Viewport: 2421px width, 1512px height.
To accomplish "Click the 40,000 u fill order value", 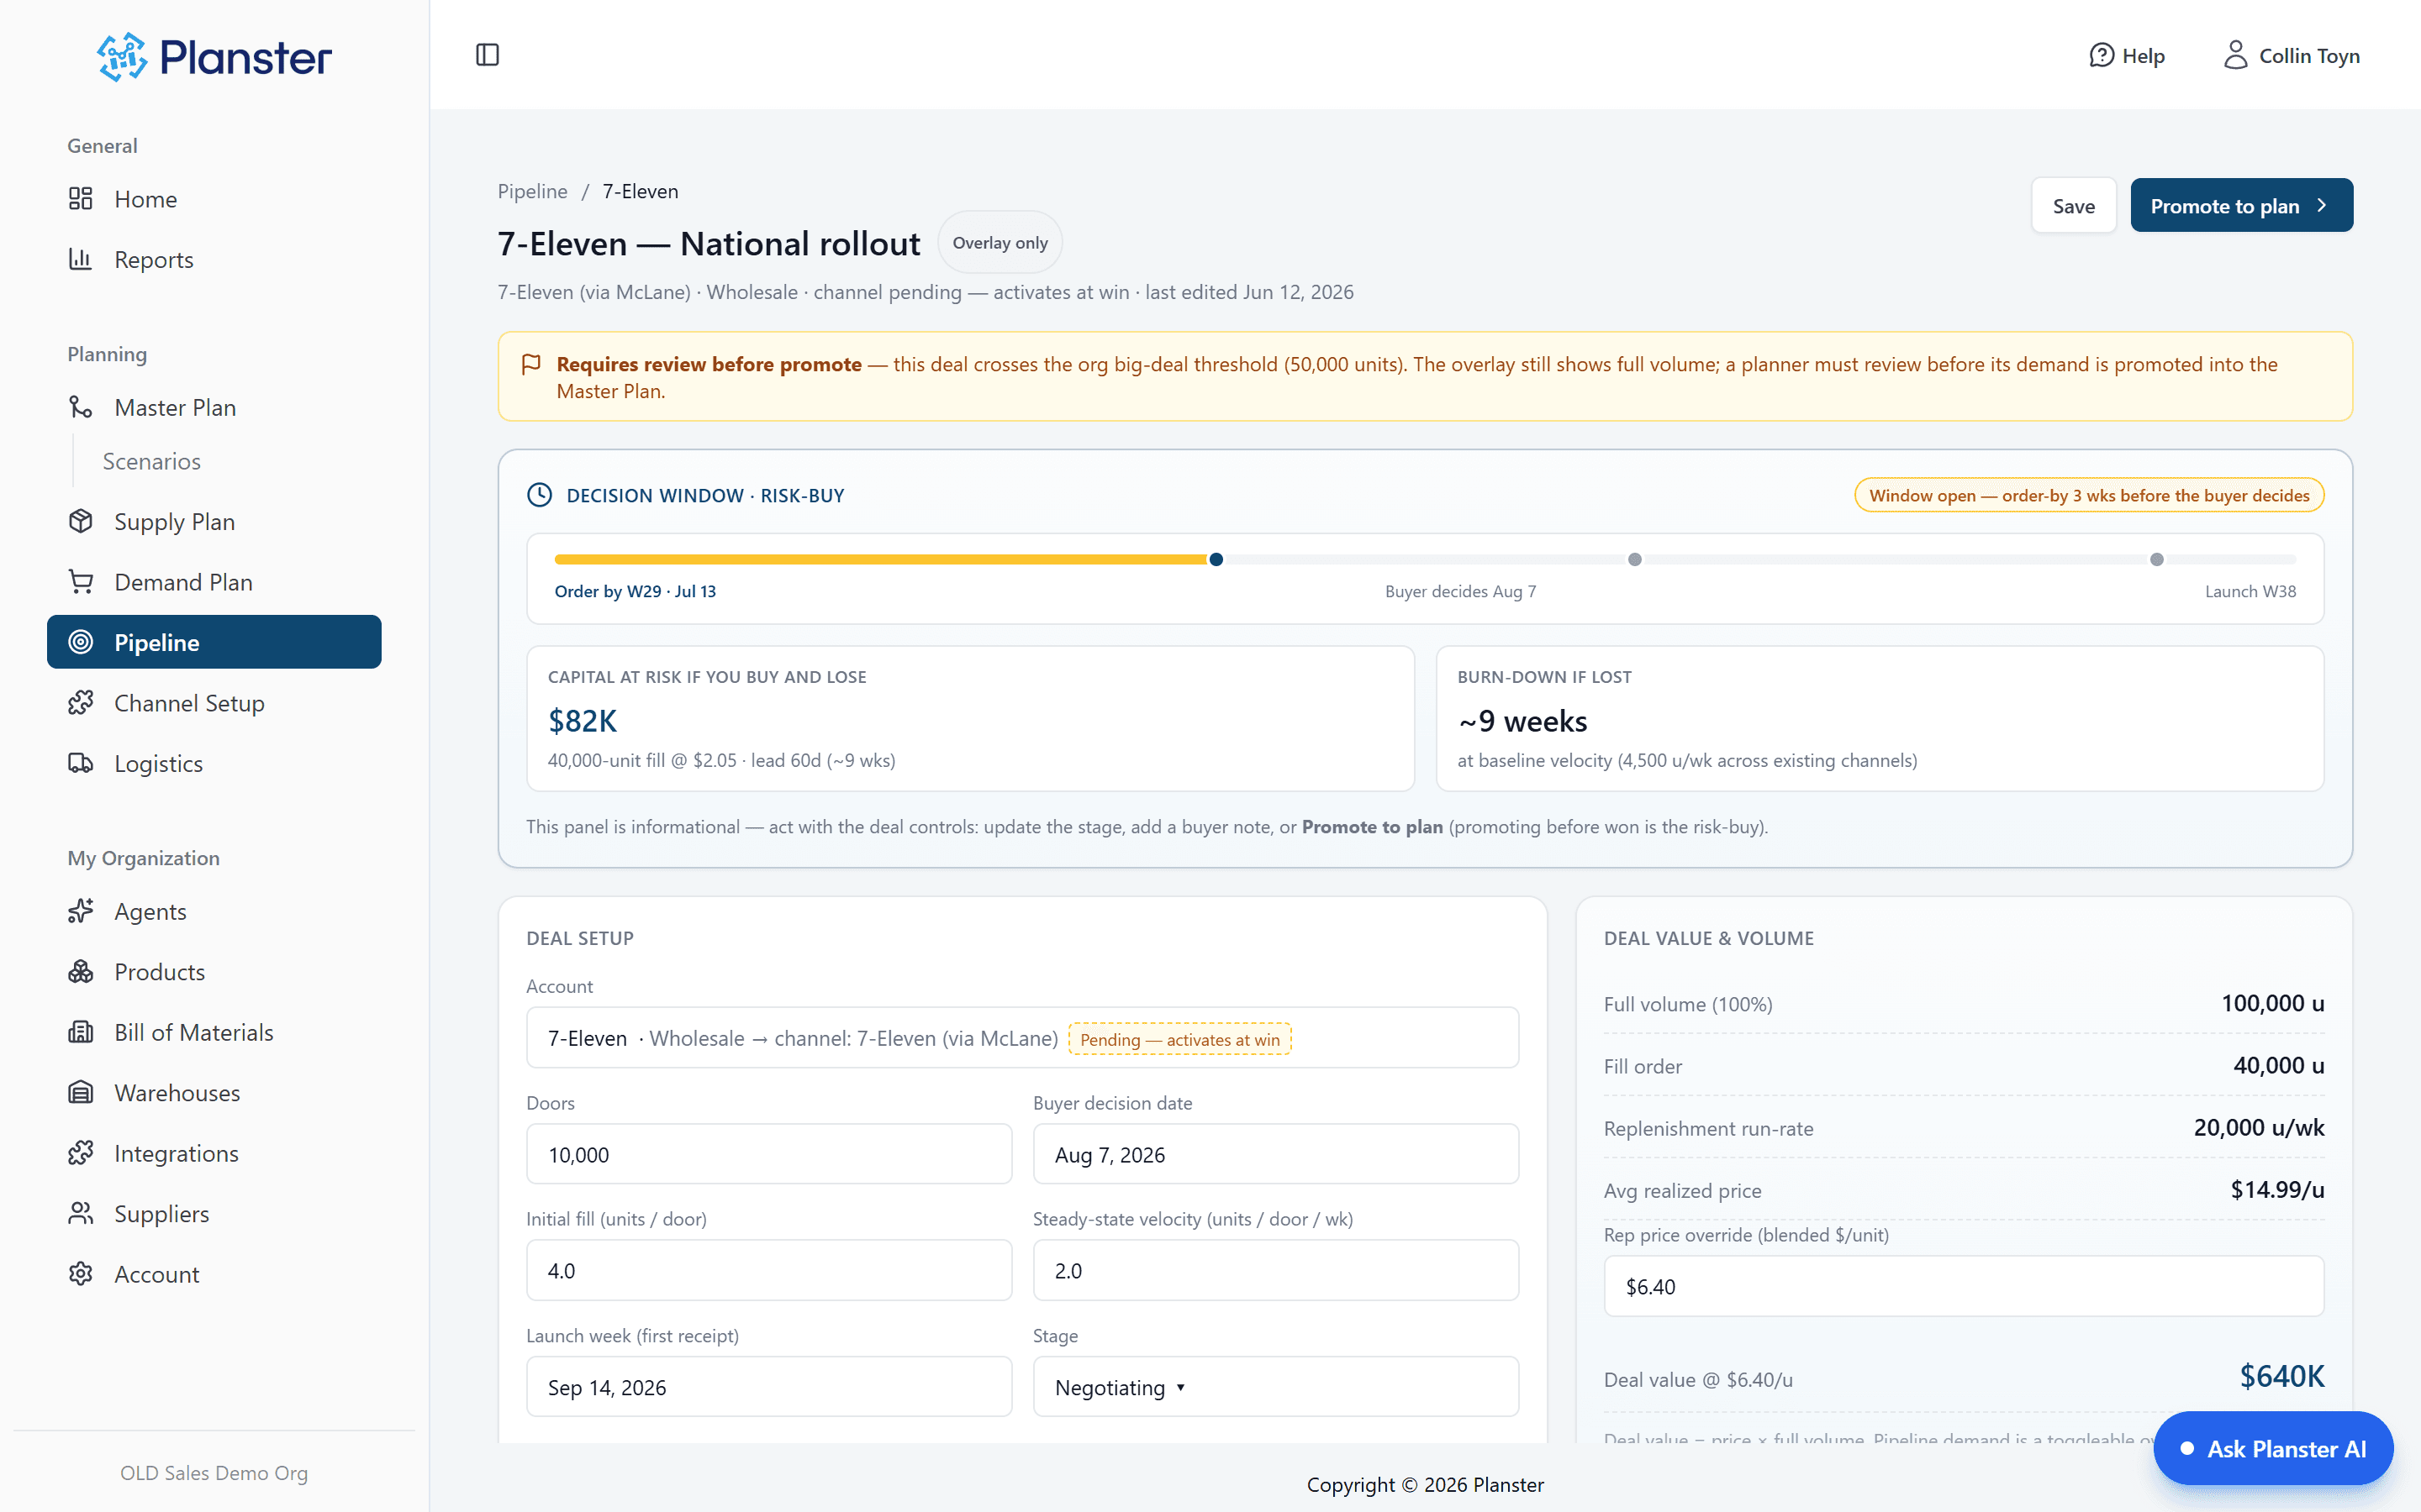I will 2279,1066.
